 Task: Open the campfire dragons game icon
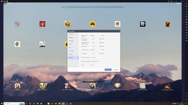tap(168, 86)
